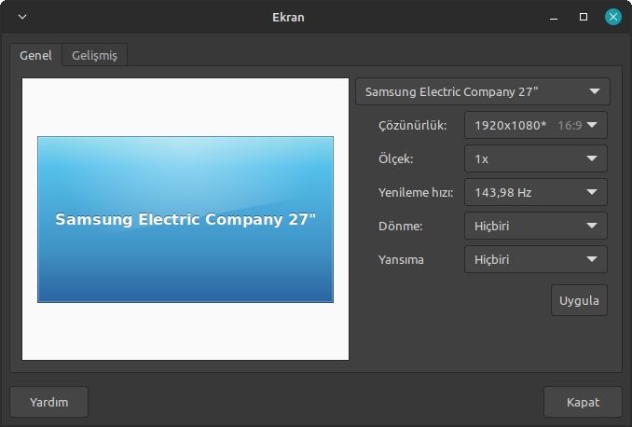Open the Ölçek 1x dropdown

(x=536, y=158)
